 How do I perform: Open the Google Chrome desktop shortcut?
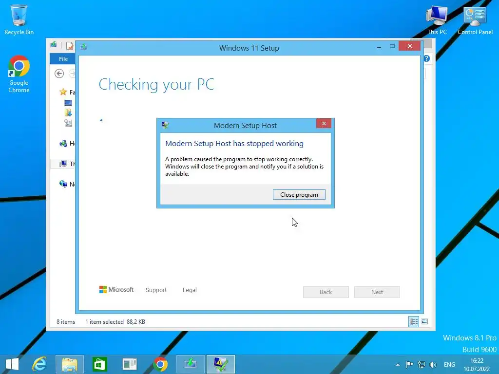19,74
